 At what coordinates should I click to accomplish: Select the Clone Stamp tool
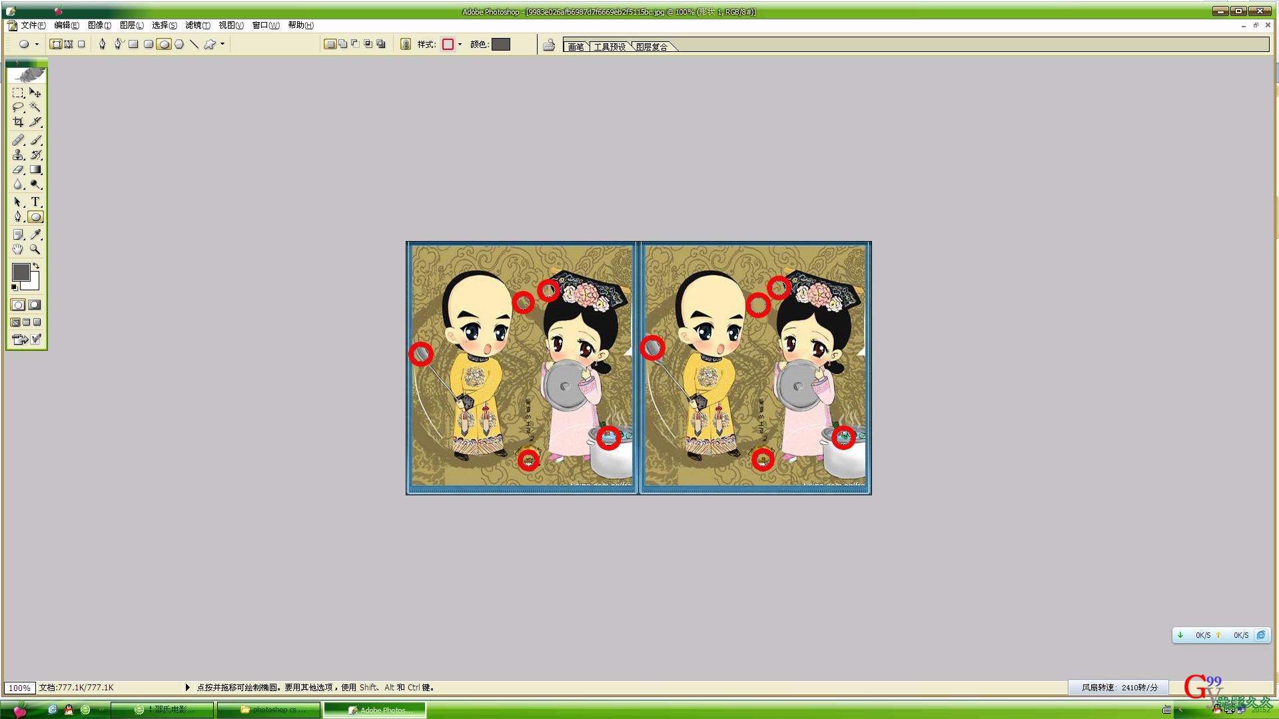tap(18, 154)
